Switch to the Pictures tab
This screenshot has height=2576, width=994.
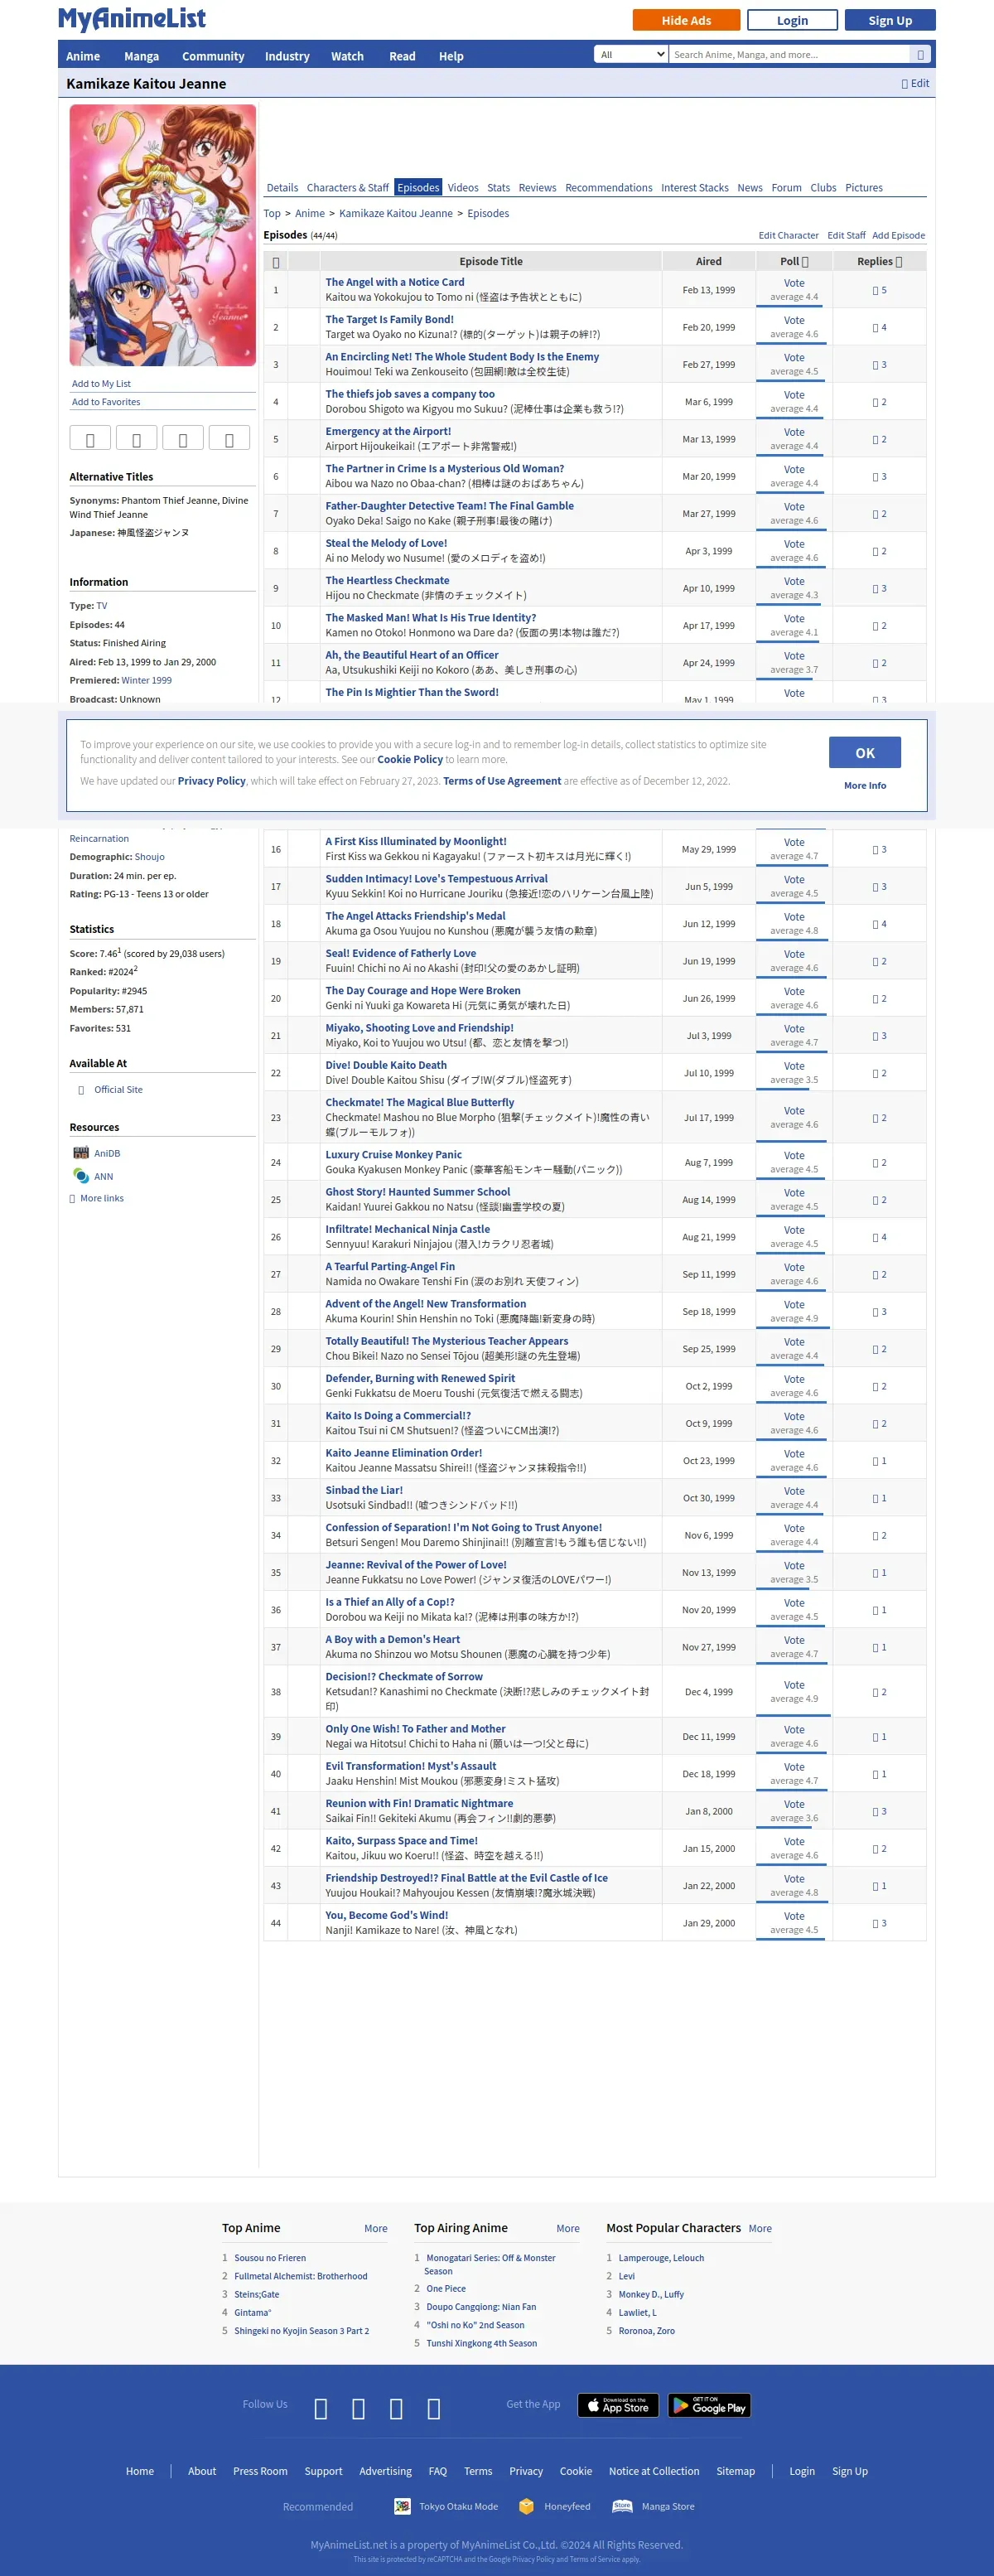[864, 187]
